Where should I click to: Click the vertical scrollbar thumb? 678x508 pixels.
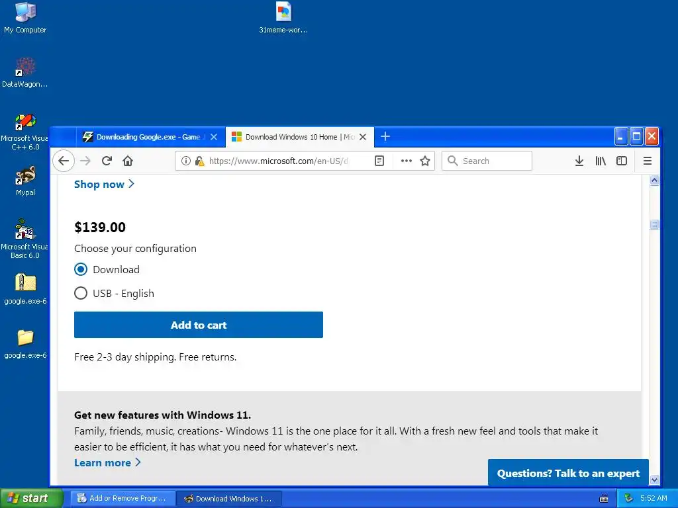pos(654,225)
